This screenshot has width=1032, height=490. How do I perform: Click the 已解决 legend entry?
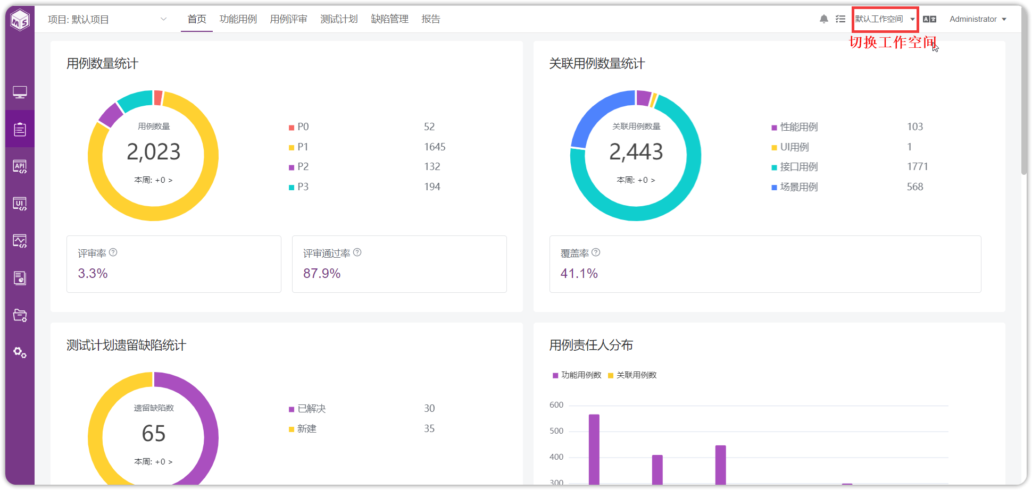click(307, 409)
